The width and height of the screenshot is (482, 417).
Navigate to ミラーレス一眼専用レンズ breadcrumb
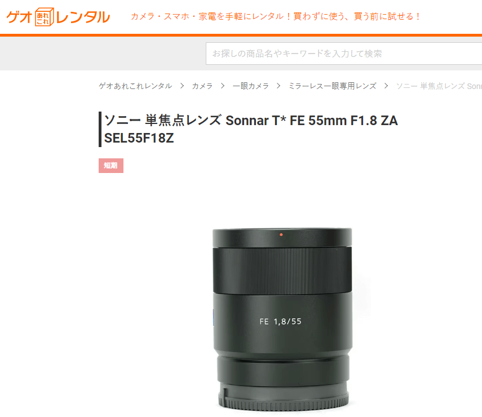click(x=332, y=86)
